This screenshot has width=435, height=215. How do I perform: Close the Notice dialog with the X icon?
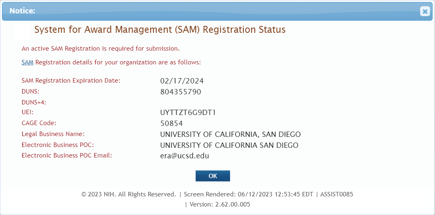click(424, 11)
